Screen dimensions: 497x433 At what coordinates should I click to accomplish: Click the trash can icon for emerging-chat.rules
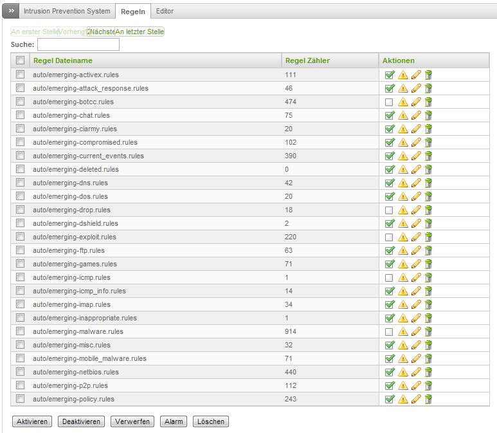coord(428,115)
